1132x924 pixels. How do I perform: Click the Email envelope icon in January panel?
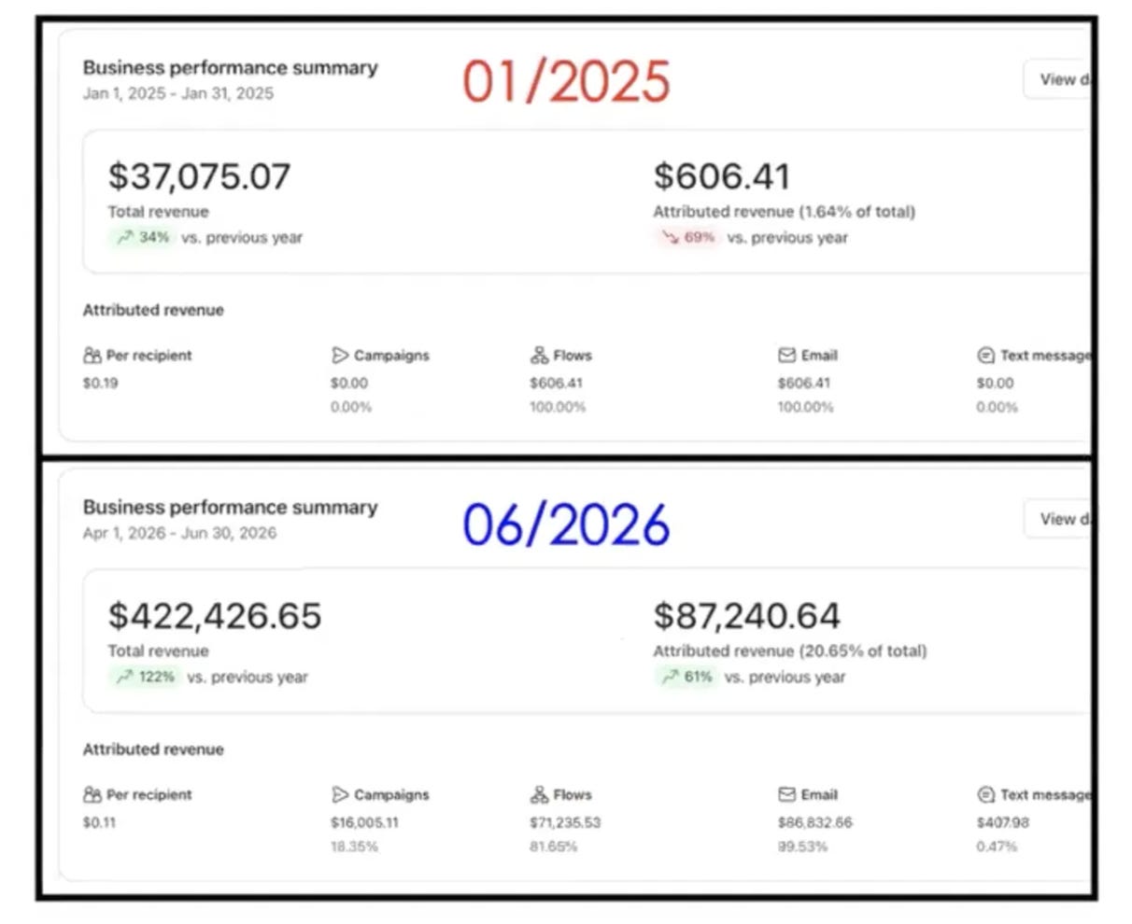786,356
